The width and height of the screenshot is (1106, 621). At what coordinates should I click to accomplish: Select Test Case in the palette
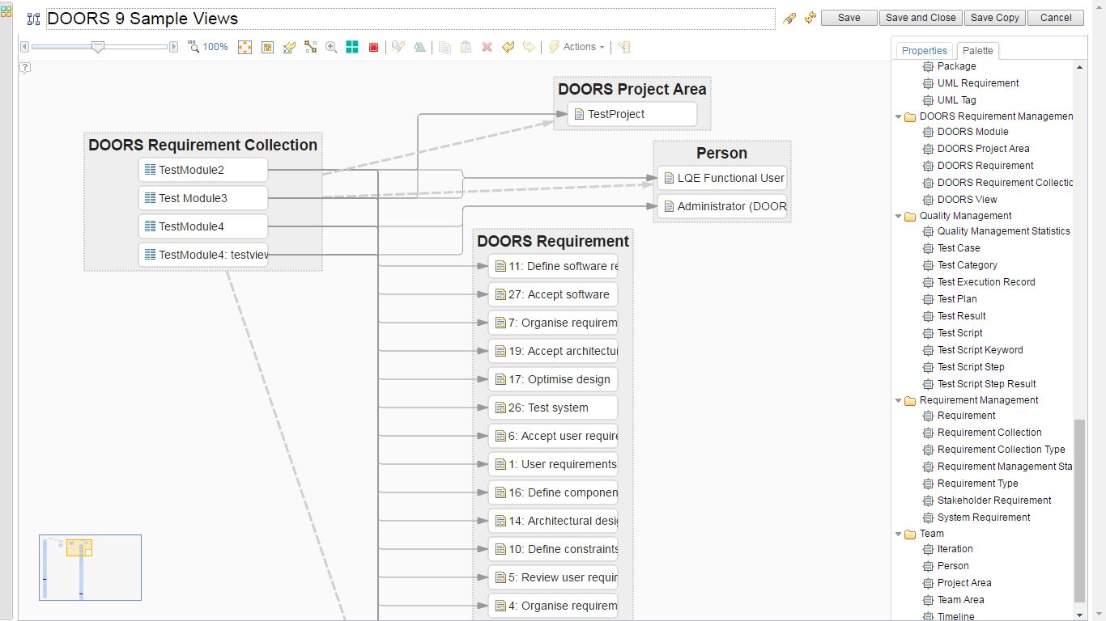point(958,248)
